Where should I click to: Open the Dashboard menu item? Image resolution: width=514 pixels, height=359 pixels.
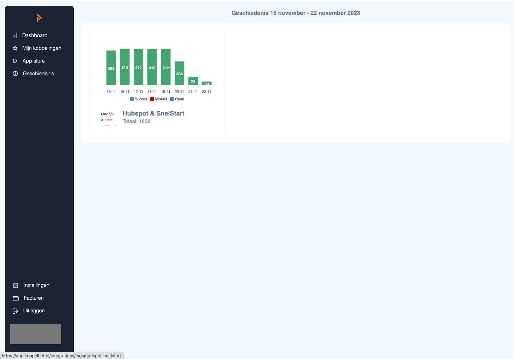(35, 35)
